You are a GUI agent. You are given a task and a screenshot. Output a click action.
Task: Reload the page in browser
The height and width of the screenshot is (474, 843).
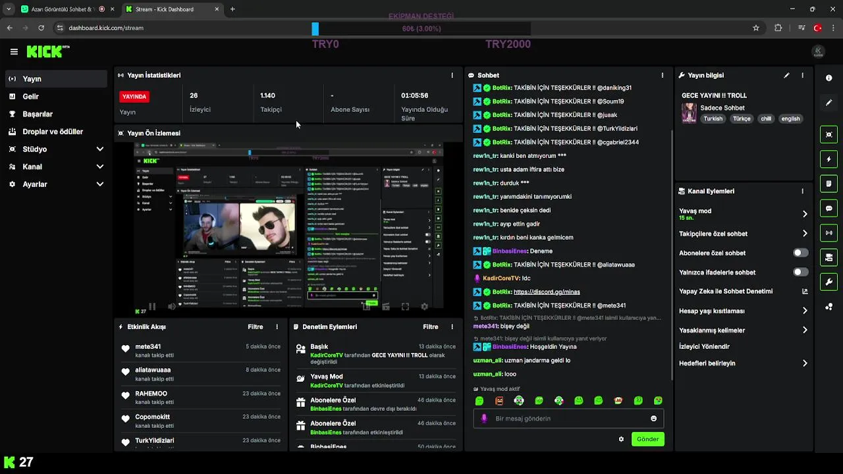pos(41,28)
